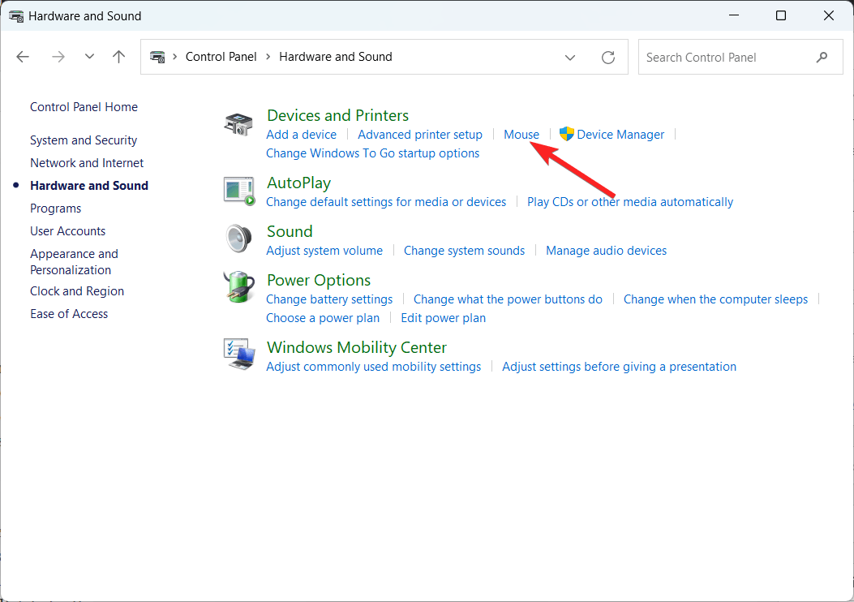Open Adjust settings before giving a presentation
This screenshot has height=602, width=854.
[x=619, y=367]
